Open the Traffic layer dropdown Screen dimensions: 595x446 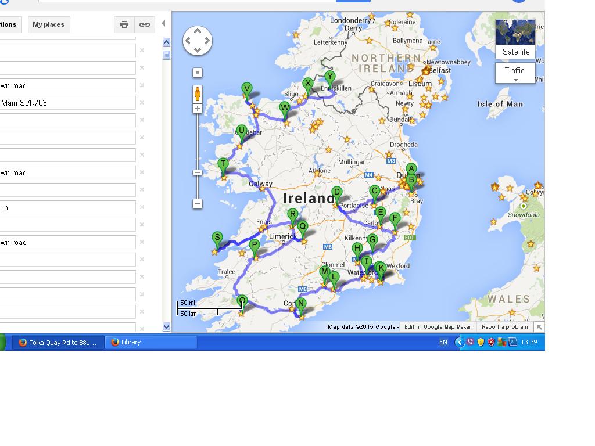515,74
